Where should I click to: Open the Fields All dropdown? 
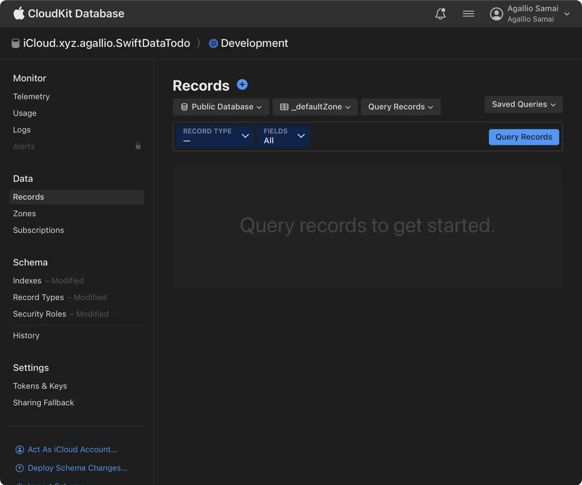point(284,136)
